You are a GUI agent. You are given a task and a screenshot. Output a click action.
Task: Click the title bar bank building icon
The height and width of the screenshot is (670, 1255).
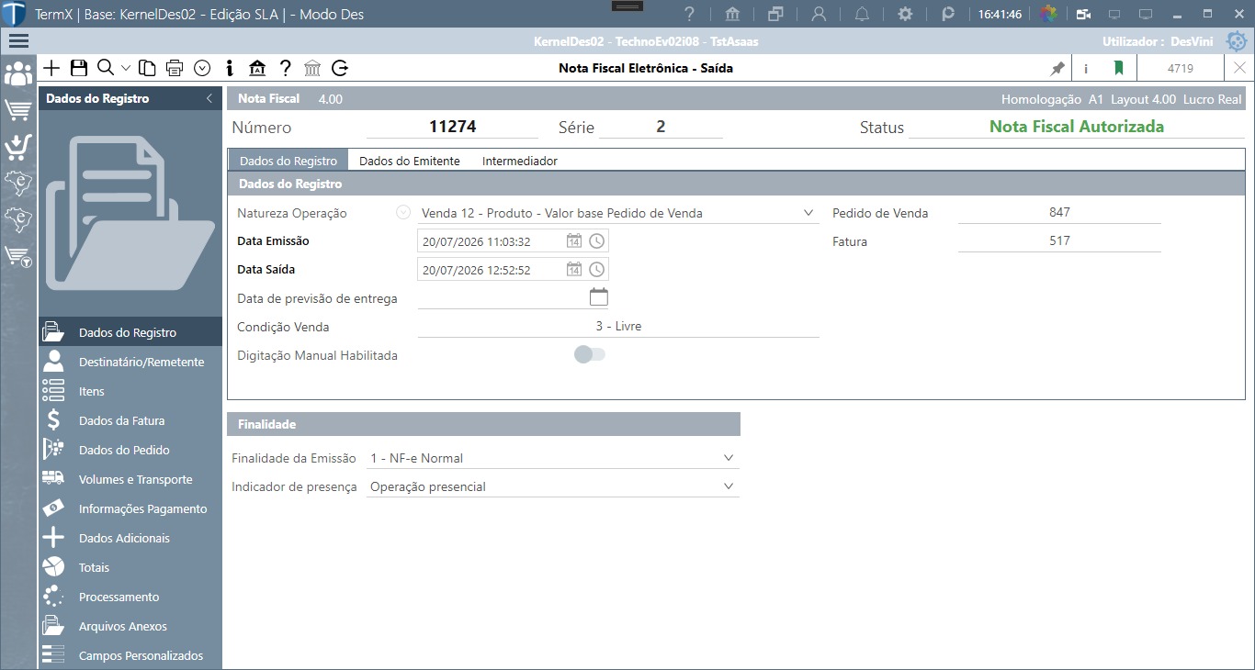pos(732,15)
